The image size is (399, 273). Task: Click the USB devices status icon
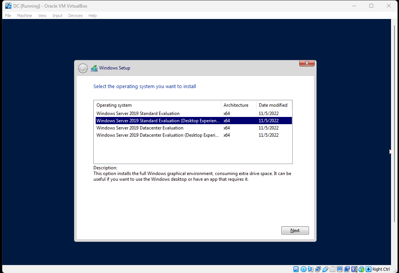point(325,269)
